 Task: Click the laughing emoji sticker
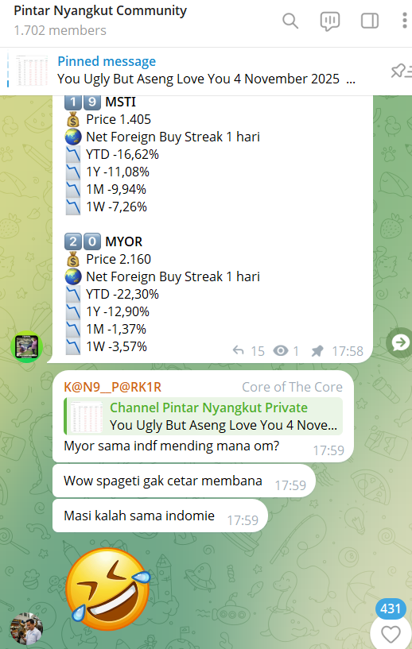[x=108, y=589]
